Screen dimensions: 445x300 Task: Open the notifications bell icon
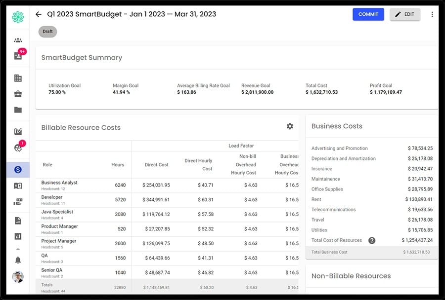coord(18,260)
